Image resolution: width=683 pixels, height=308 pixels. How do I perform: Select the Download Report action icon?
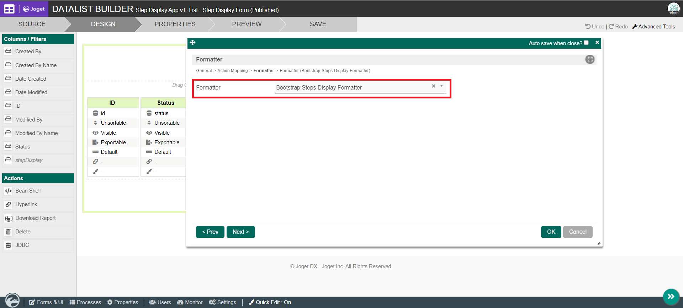point(9,218)
